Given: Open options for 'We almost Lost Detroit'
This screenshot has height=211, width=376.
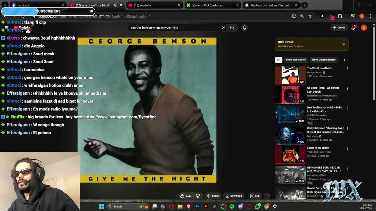Looking at the screenshot, I should (347, 88).
